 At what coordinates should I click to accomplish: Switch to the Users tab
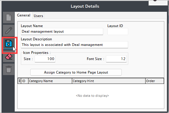(x=38, y=16)
